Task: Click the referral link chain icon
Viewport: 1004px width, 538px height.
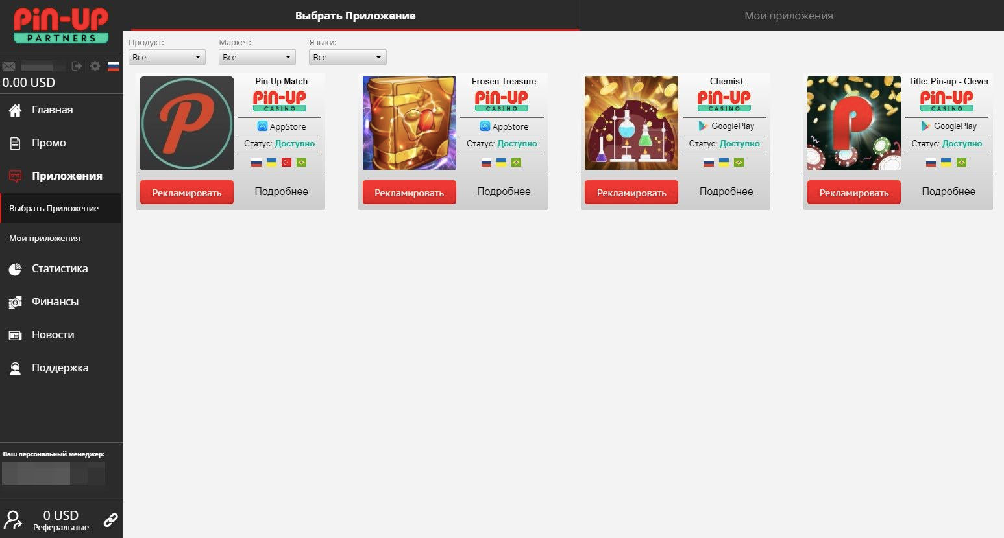Action: tap(111, 519)
